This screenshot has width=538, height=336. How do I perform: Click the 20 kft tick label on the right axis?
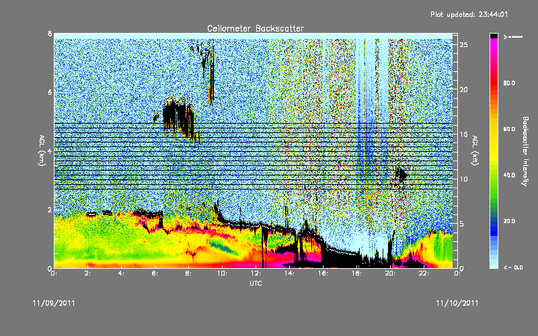point(463,89)
